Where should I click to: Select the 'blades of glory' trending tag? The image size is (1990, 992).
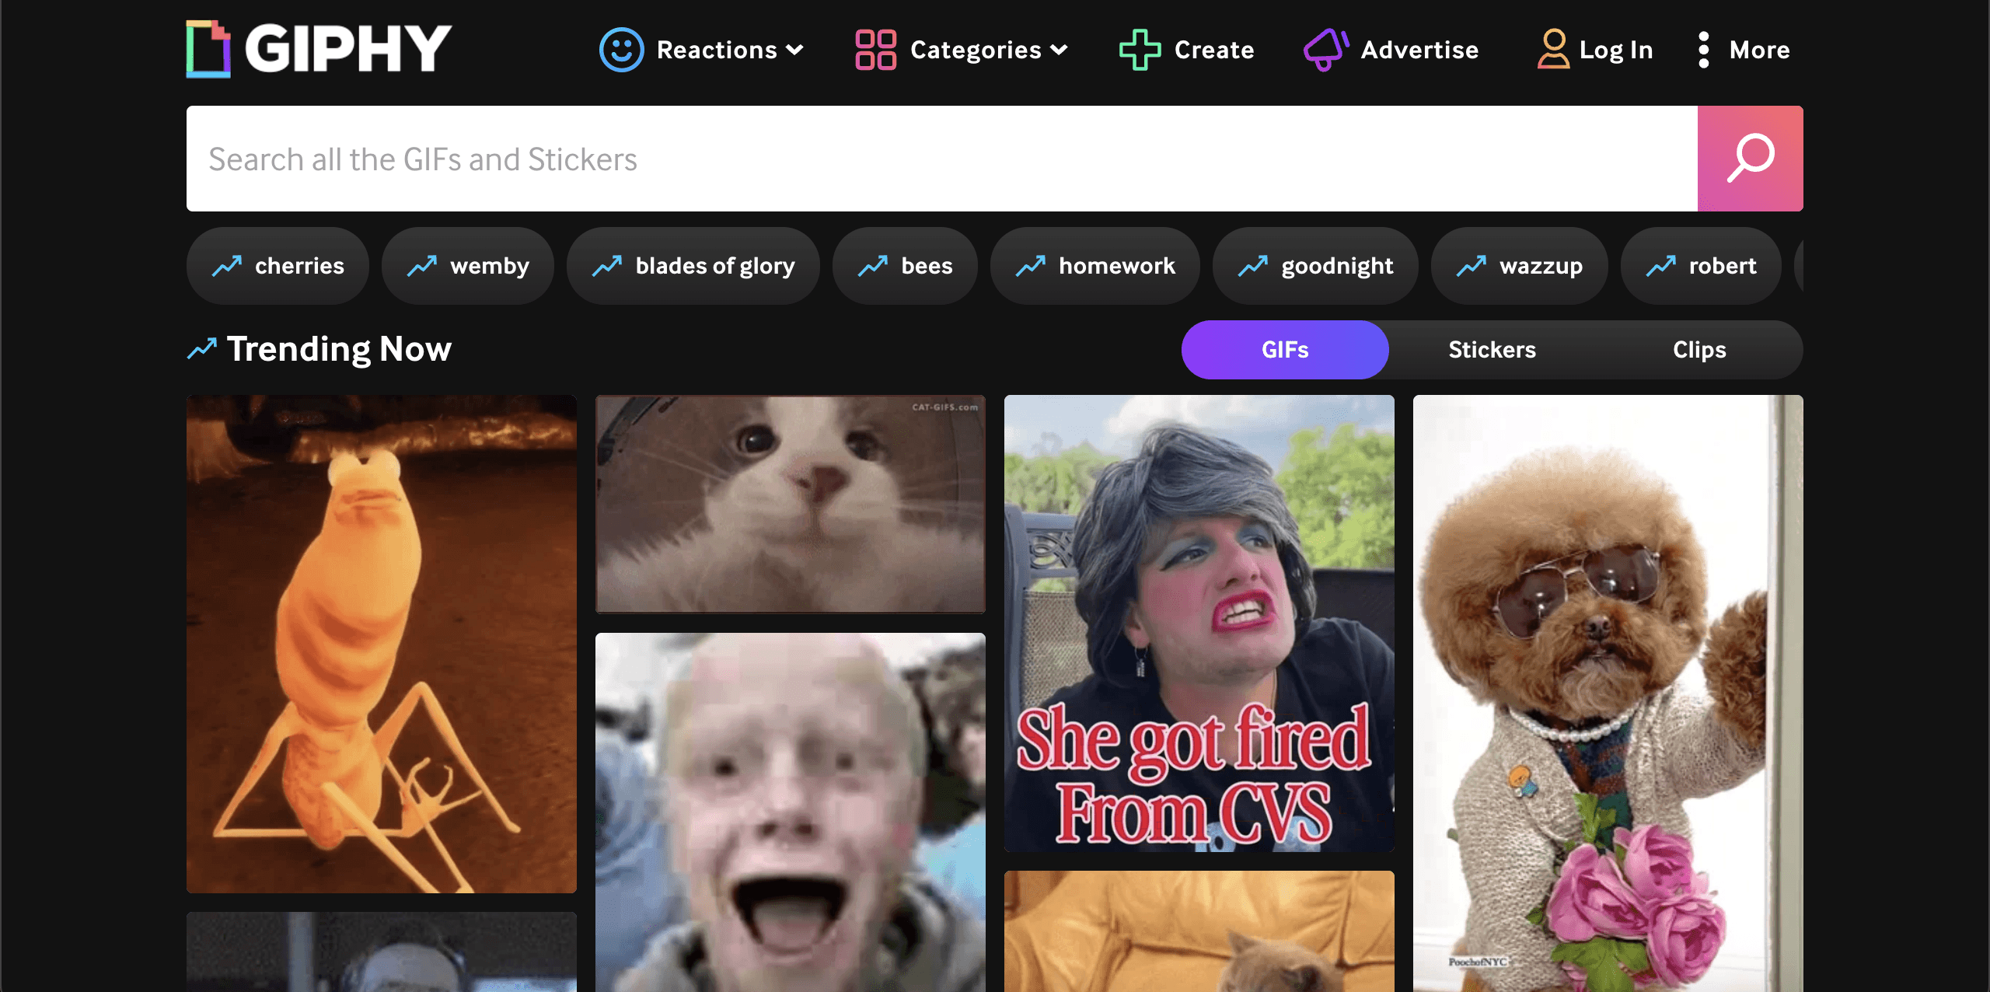[x=693, y=266]
